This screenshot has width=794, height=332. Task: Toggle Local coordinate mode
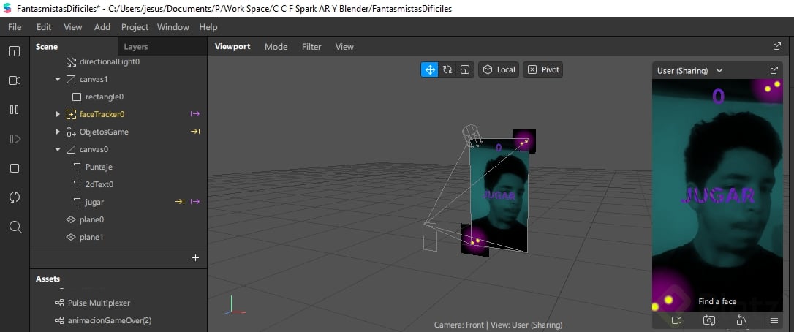pos(499,70)
